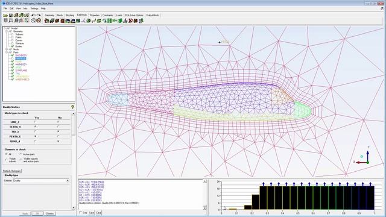Click the Renumber Mesh icon

[x=115, y=21]
